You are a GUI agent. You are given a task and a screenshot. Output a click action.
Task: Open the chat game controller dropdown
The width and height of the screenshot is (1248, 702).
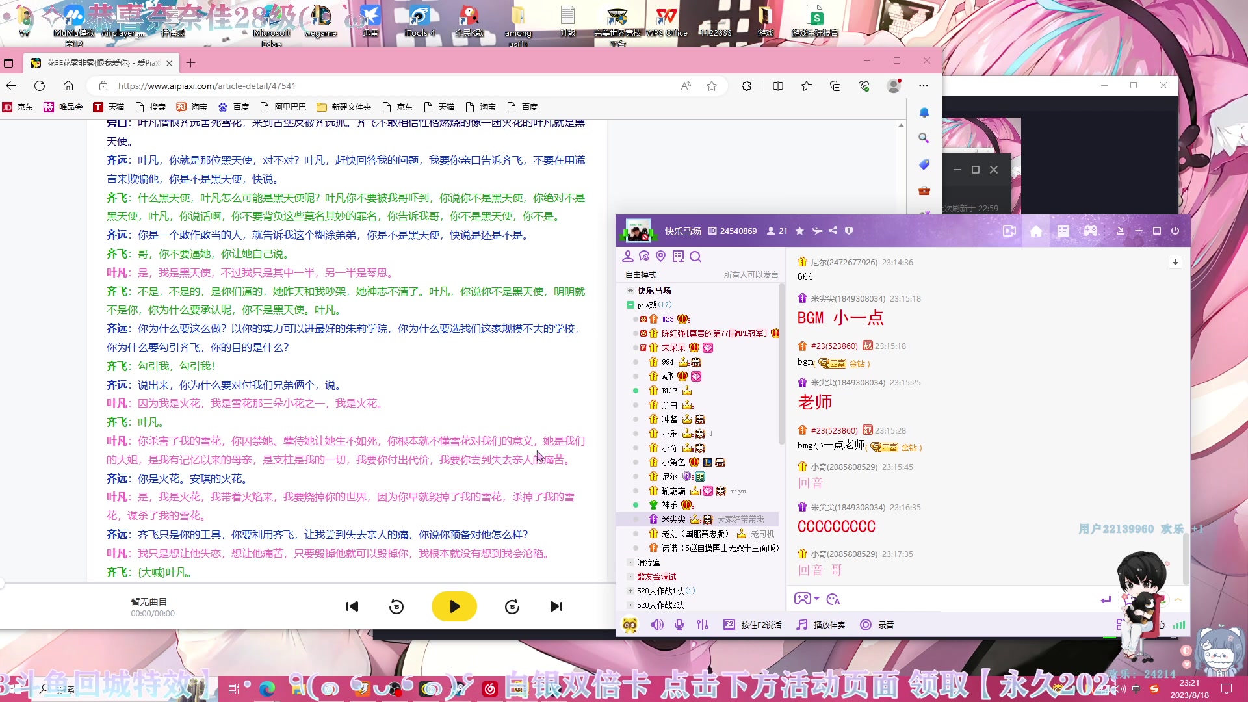click(x=807, y=599)
